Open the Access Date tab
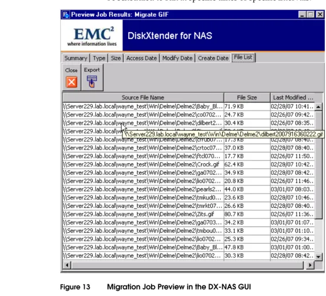326x296 pixels. click(x=141, y=58)
